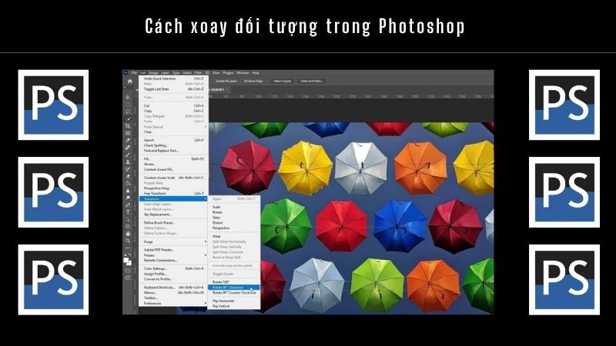Screen dimensions: 616x346
Task: Select the Lasso tool
Action: [128, 111]
